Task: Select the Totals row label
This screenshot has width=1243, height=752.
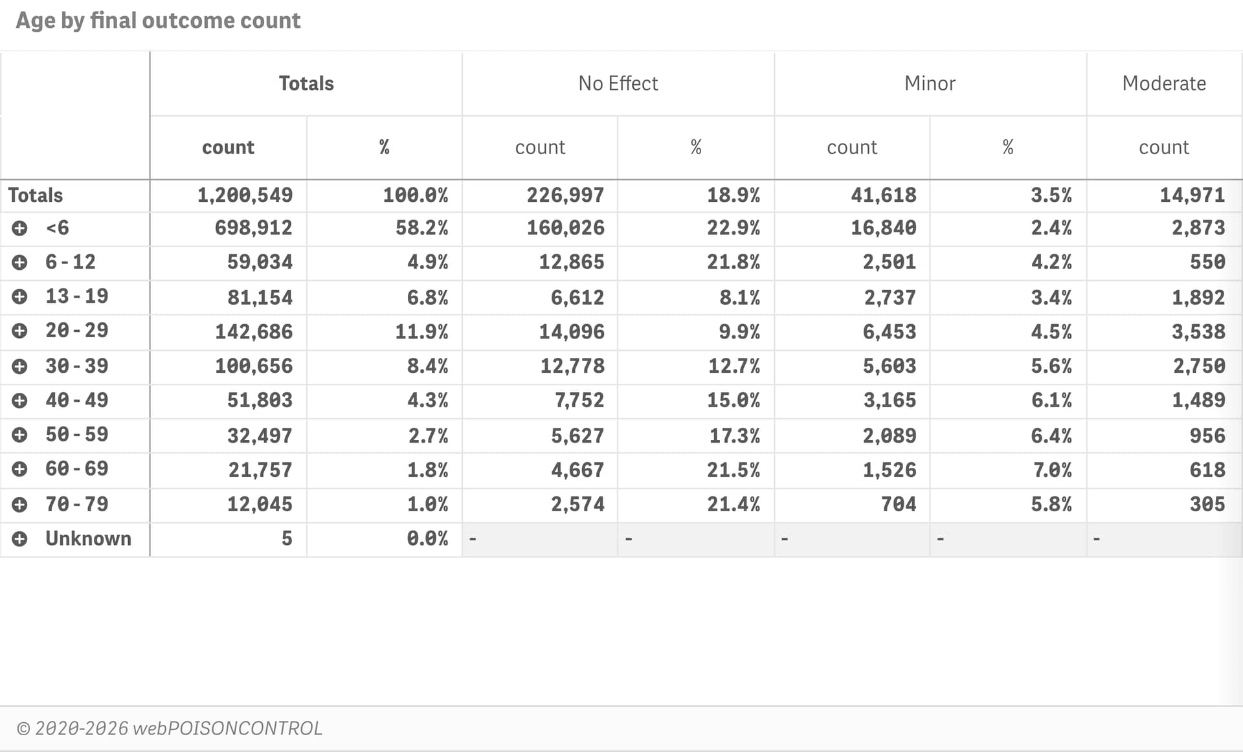Action: tap(36, 195)
